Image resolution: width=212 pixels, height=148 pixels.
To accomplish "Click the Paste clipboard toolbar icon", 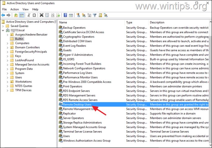I will click(x=34, y=15).
